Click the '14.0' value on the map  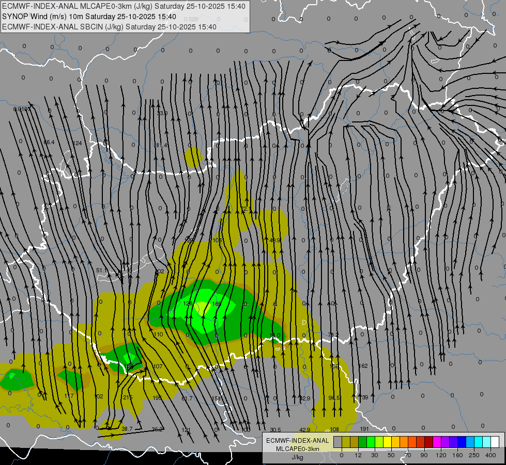[x=275, y=335]
